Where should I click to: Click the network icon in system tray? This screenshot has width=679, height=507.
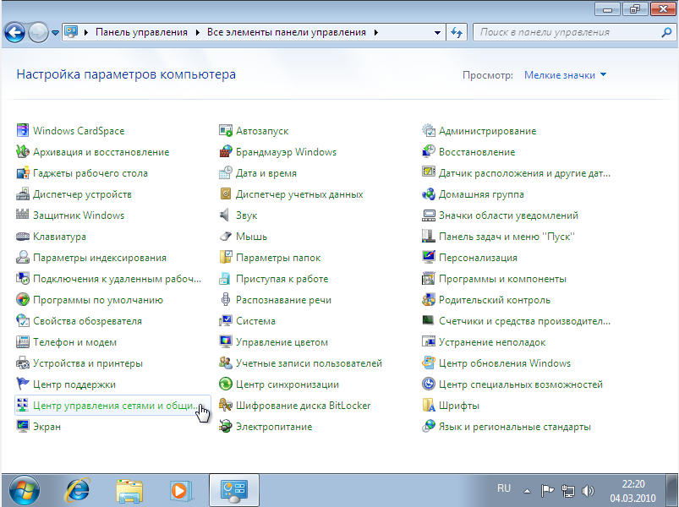click(x=567, y=491)
